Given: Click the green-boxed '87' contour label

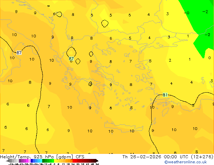Looking at the screenshot, I should 71,59.
